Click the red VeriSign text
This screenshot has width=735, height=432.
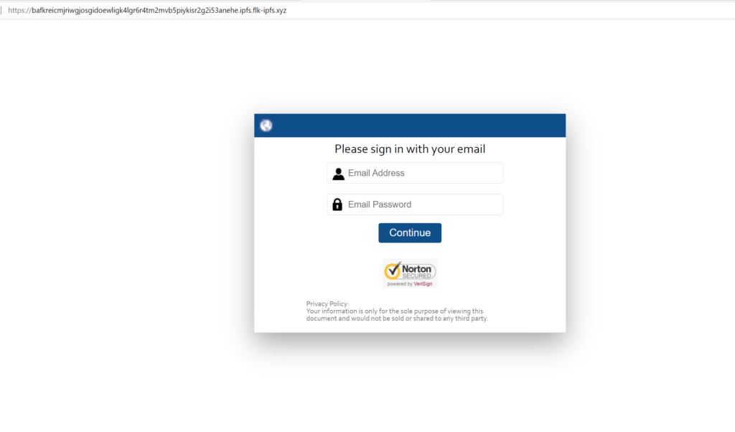coord(423,284)
